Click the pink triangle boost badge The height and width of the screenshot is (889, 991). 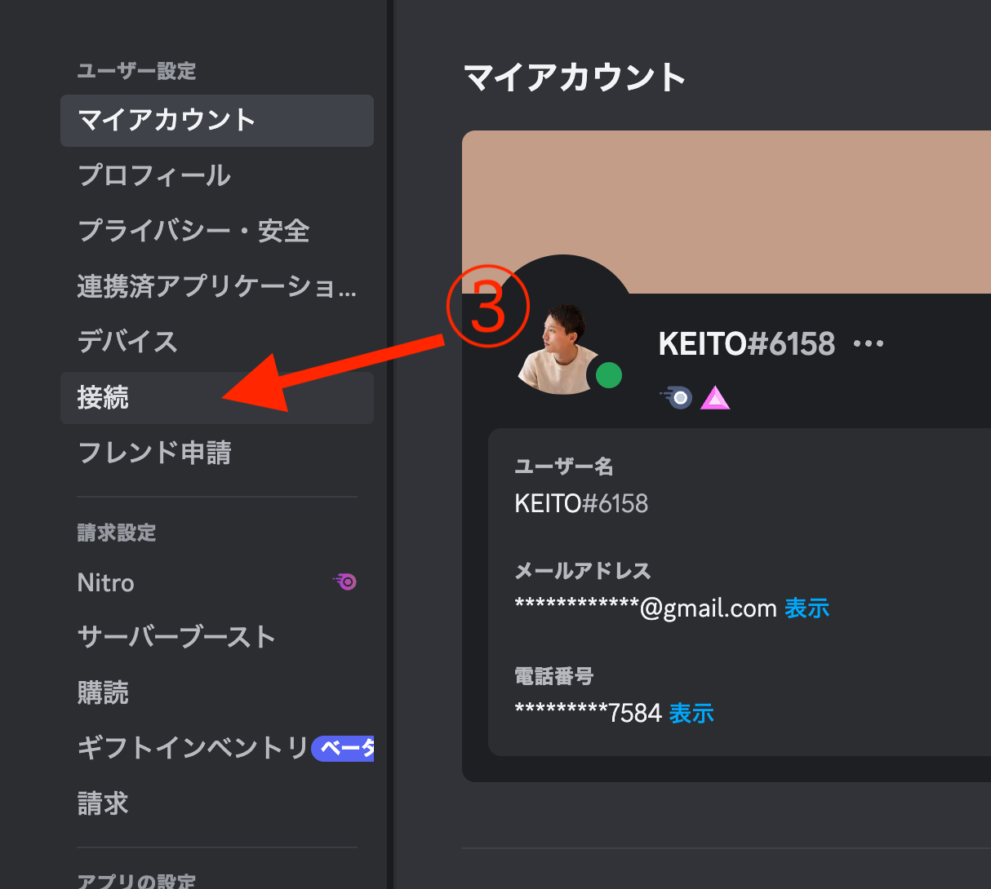[x=715, y=398]
